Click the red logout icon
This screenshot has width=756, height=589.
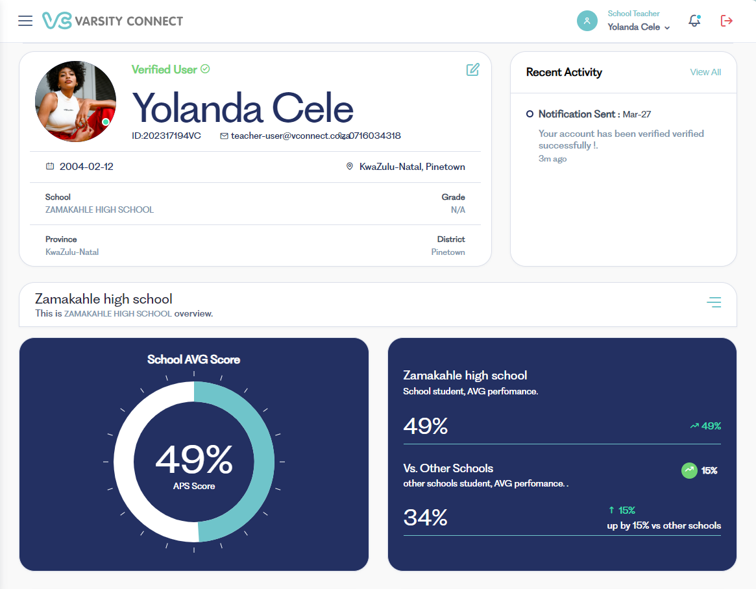[x=727, y=21]
